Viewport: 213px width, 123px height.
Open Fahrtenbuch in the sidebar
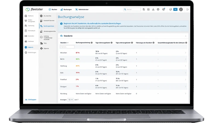point(30,31)
